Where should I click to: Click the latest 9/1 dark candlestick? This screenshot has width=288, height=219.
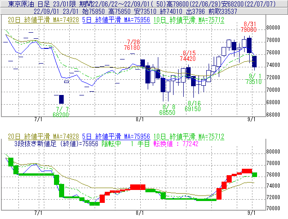tap(254, 62)
